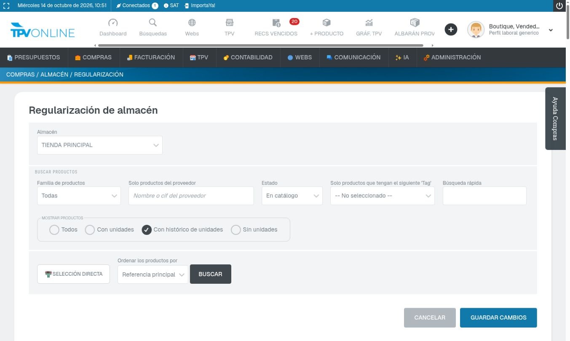Open the COMUNICACIÓN menu

(353, 58)
